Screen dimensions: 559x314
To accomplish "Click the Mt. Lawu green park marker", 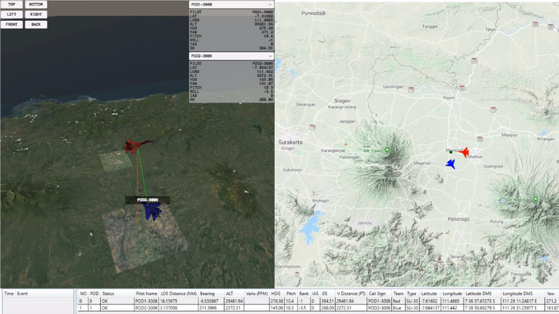I will point(387,150).
